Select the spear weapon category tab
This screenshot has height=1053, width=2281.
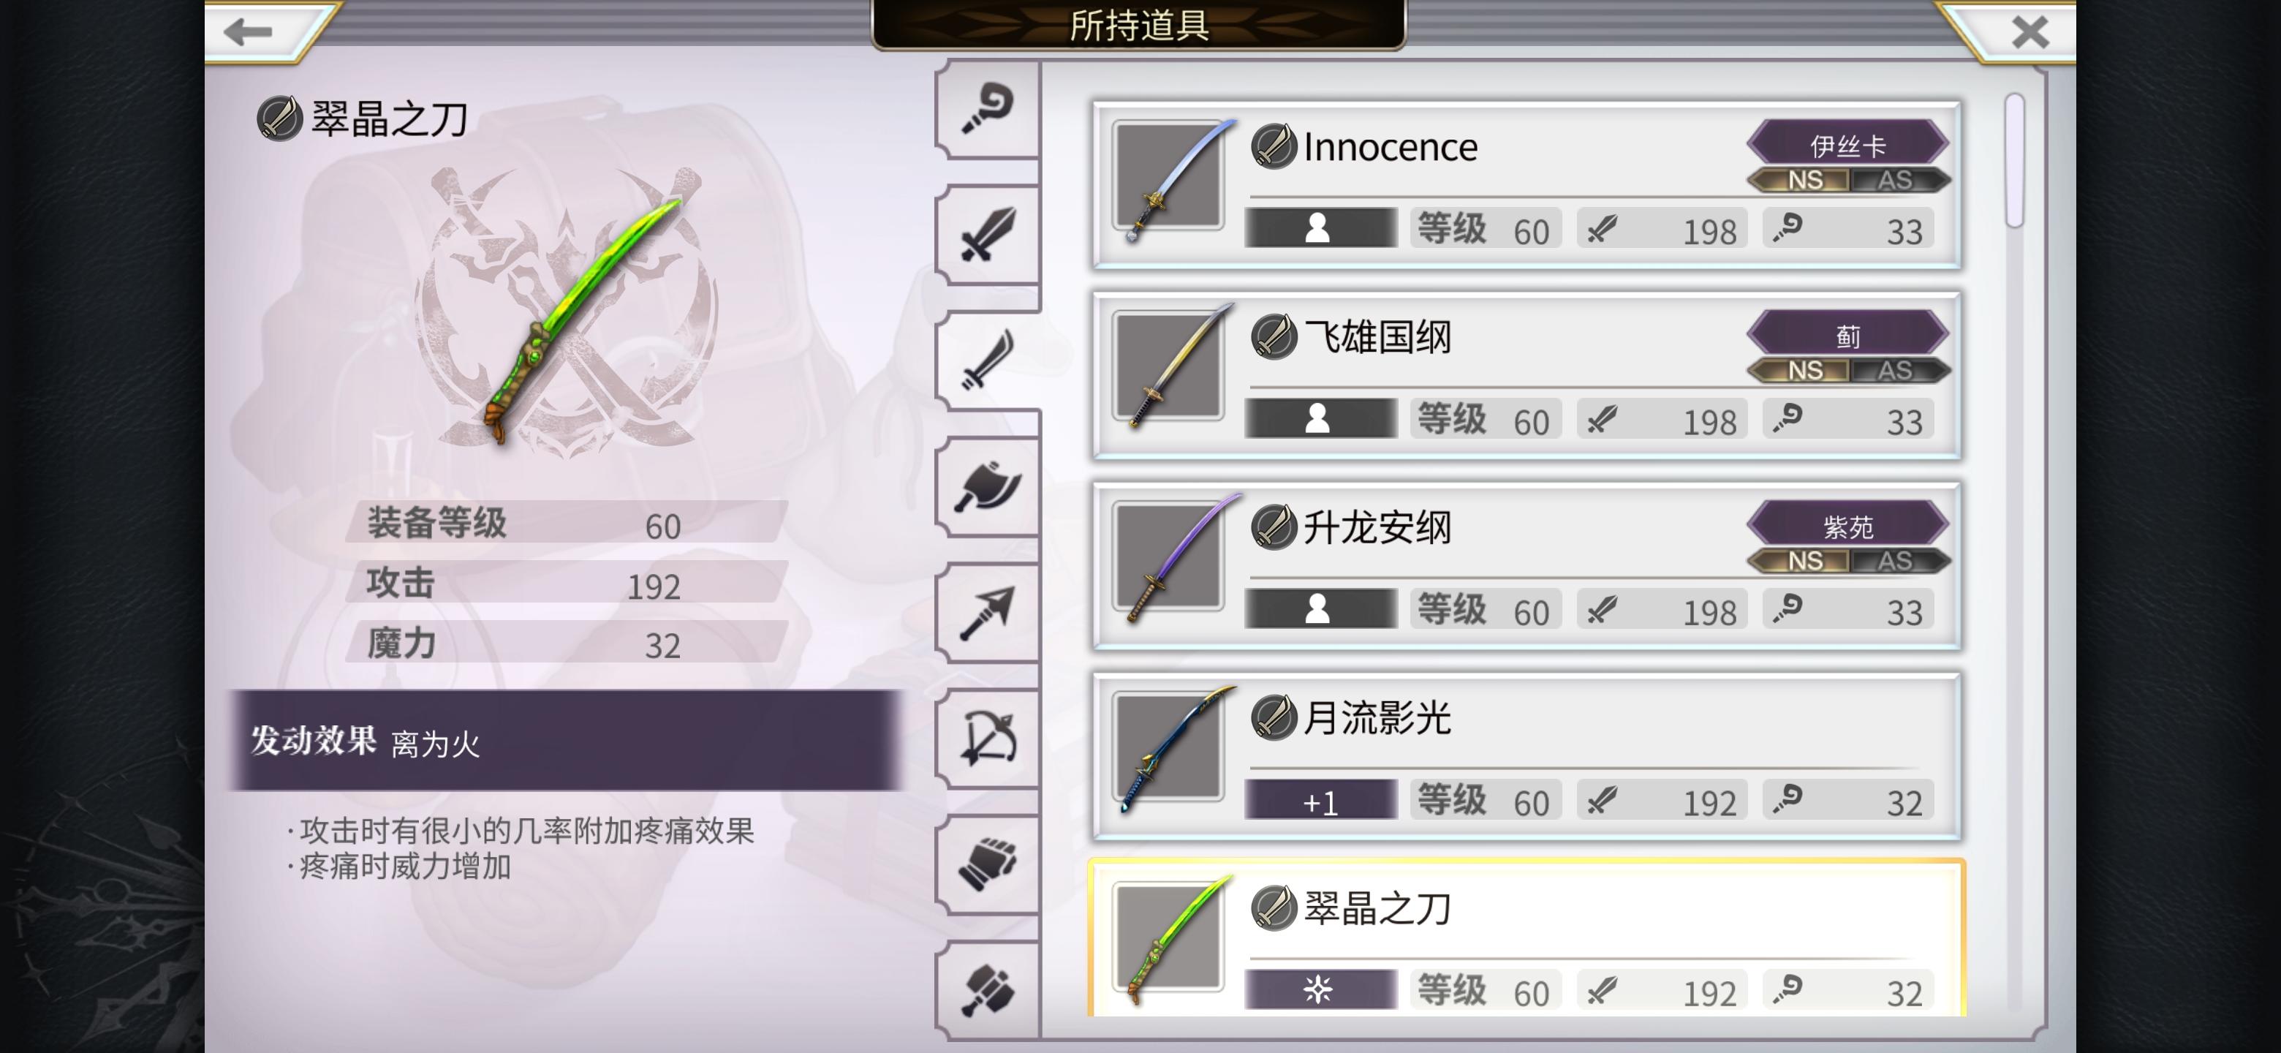coord(987,612)
